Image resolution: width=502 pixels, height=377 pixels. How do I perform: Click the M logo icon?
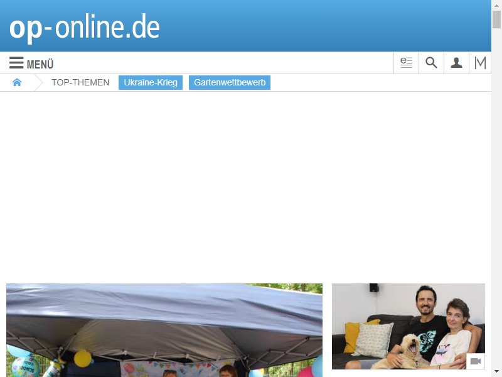pyautogui.click(x=480, y=63)
